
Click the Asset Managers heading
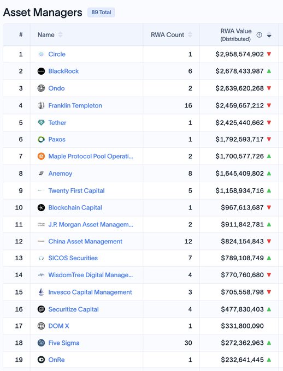click(x=43, y=13)
